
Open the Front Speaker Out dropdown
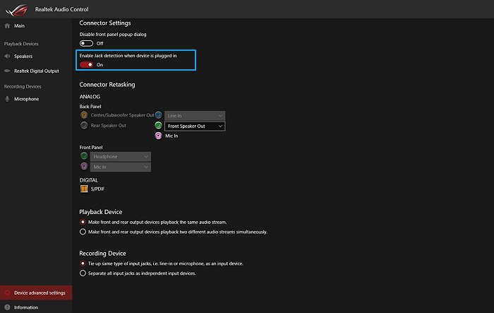pyautogui.click(x=195, y=126)
